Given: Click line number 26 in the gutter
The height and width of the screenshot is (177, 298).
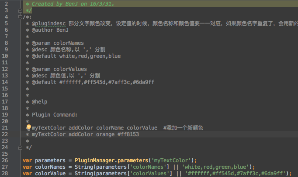Looking at the screenshot, I should pyautogui.click(x=5, y=160).
